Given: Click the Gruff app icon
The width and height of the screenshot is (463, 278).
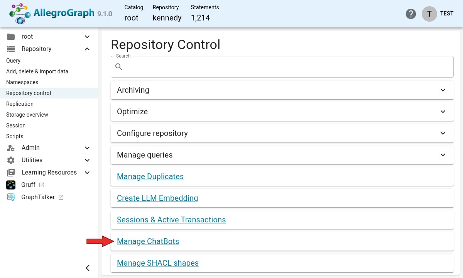Looking at the screenshot, I should [11, 185].
